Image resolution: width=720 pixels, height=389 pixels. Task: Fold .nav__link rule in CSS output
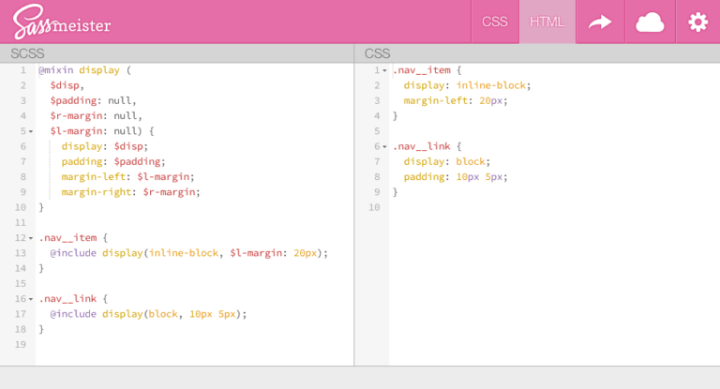[x=384, y=146]
